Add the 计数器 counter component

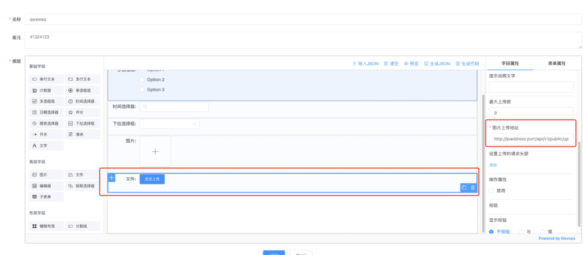point(47,90)
